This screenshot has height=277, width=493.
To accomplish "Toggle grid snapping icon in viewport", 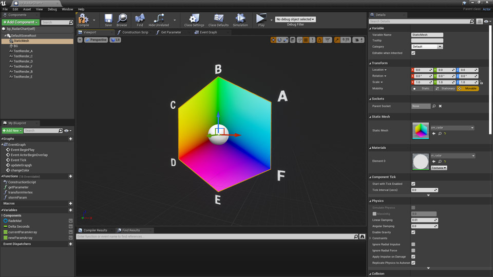I will click(x=306, y=40).
